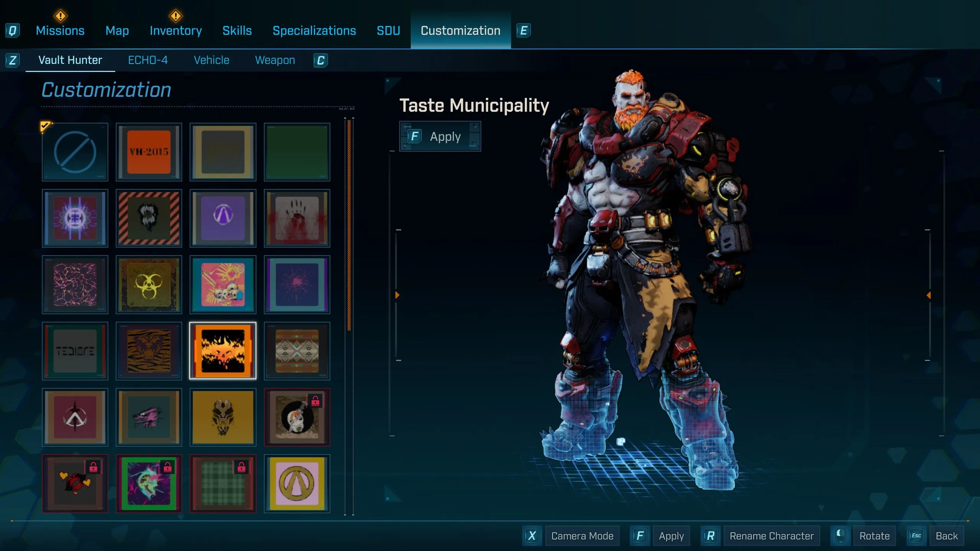
Task: Select the yellow biohazard symbol skin tile
Action: click(149, 285)
